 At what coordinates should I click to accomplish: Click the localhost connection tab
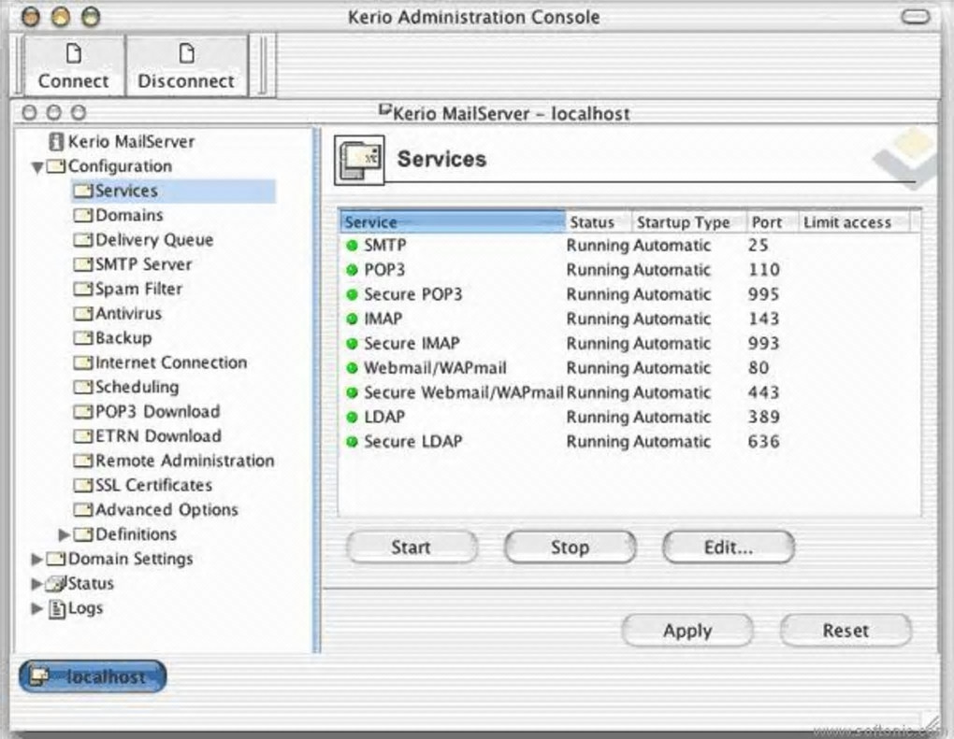point(93,676)
